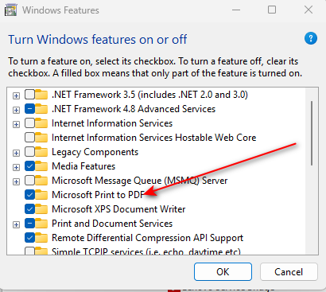This screenshot has width=326, height=292.
Task: Click the blue help question mark icon
Action: pyautogui.click(x=311, y=39)
